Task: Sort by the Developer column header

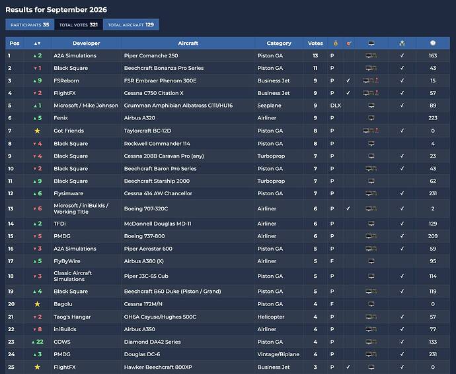Action: coord(87,44)
